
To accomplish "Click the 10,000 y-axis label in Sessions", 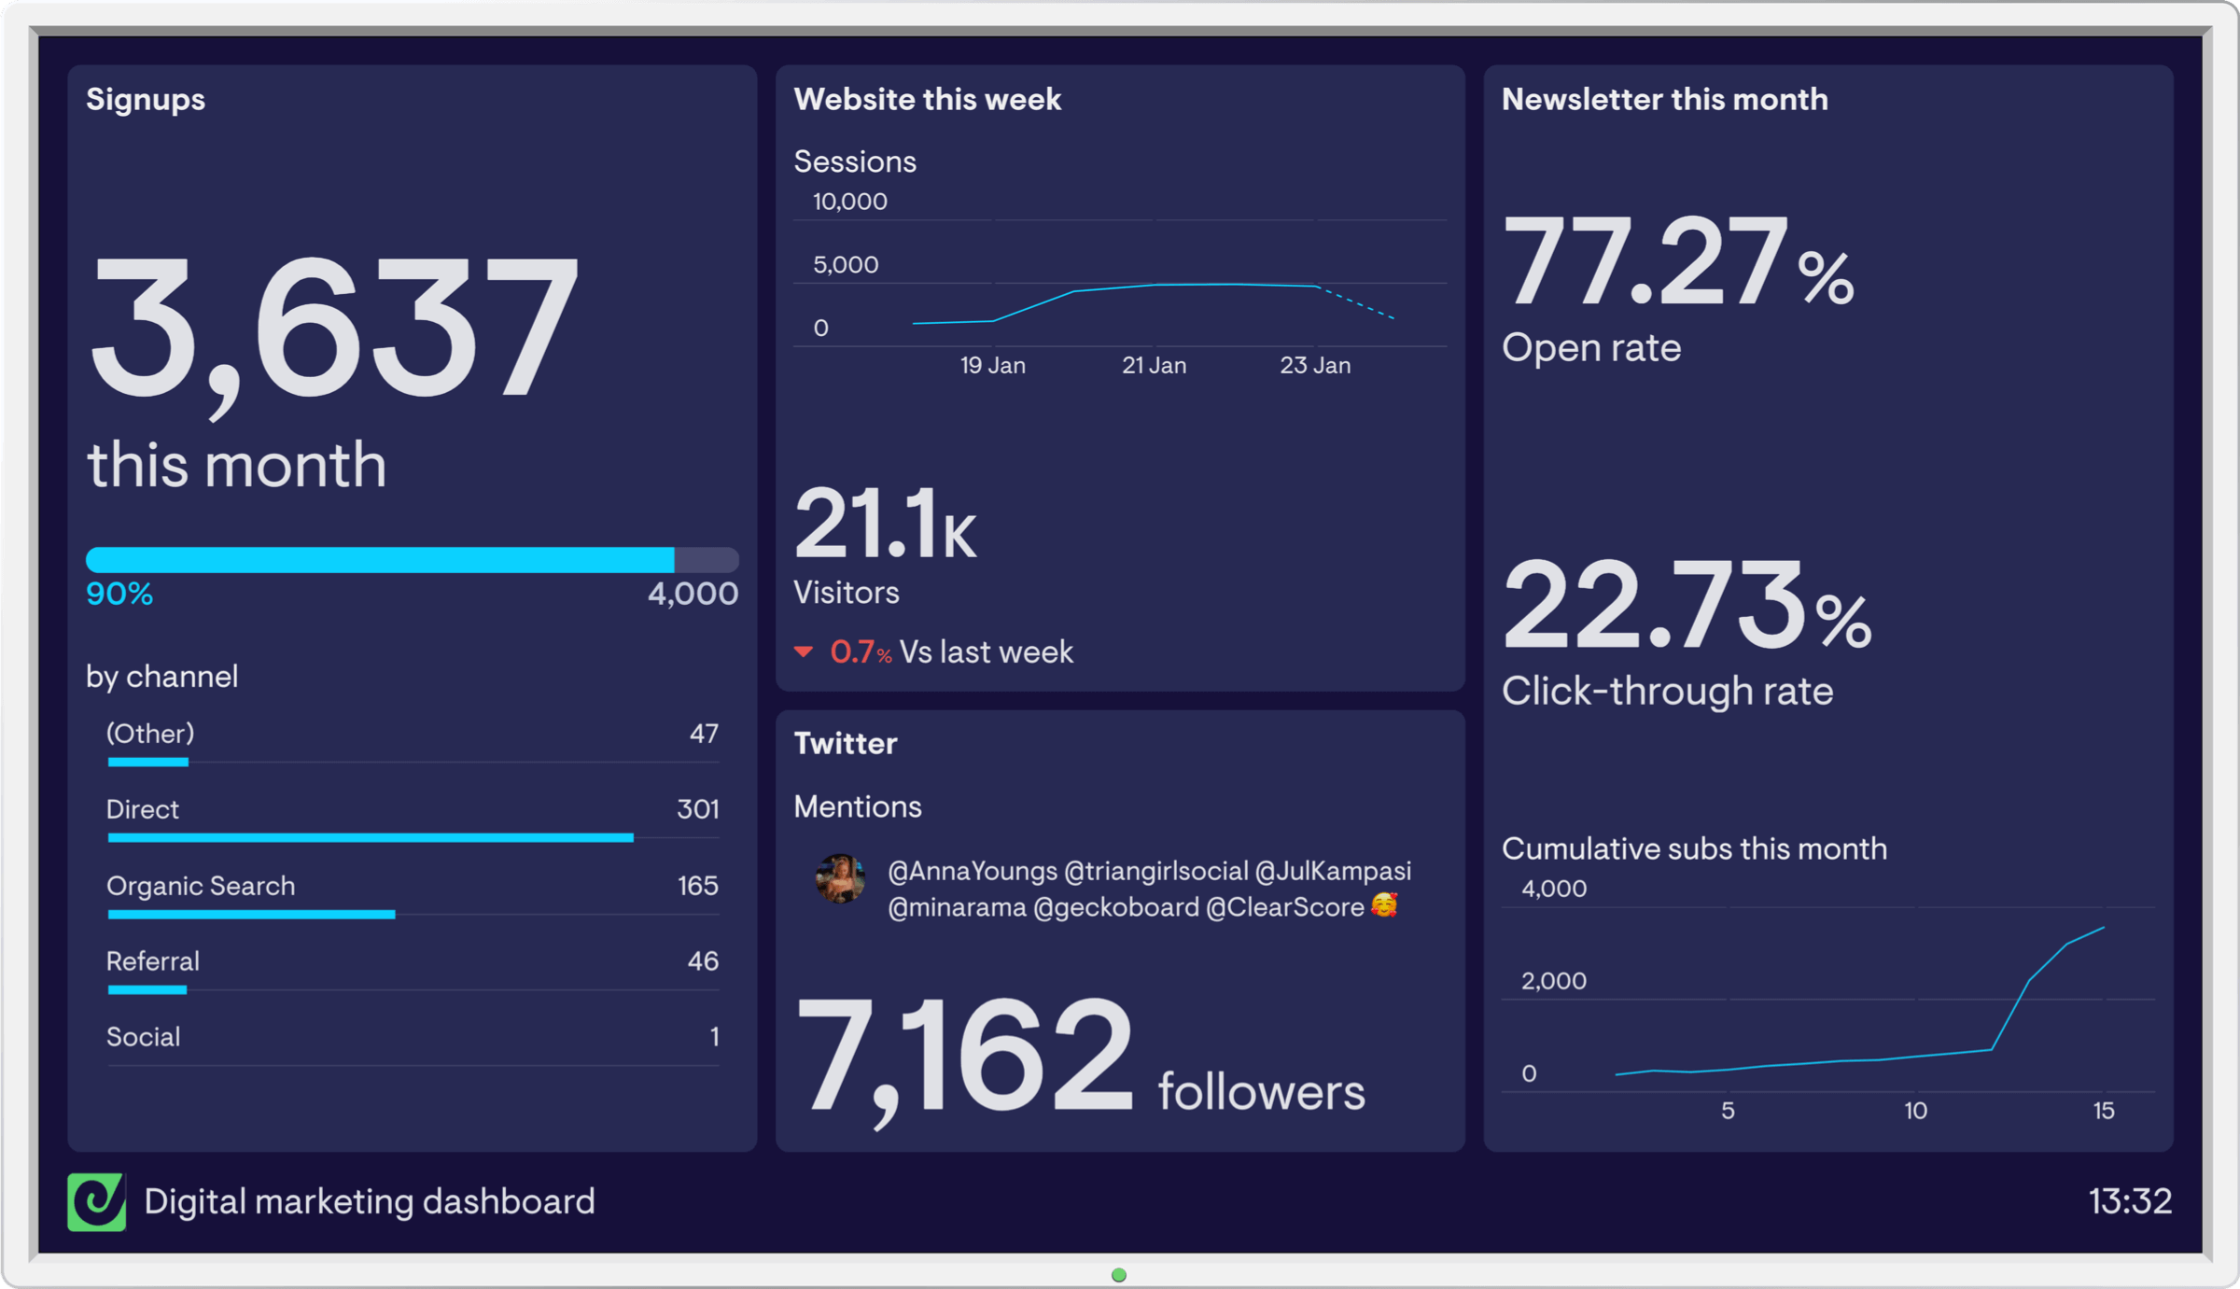I will coord(850,202).
